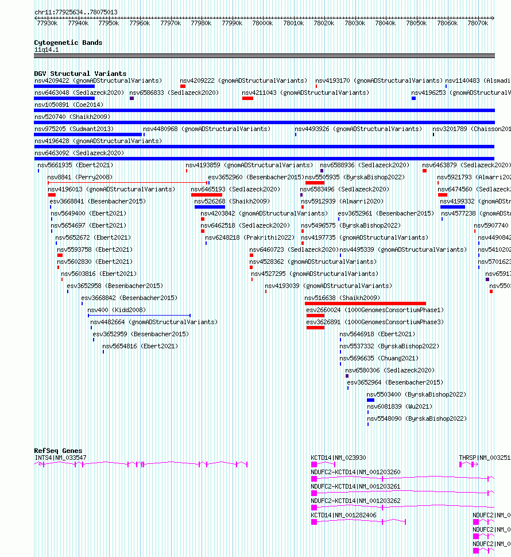
Task: Select the red bar under nsv5593758
Action: 60,255
